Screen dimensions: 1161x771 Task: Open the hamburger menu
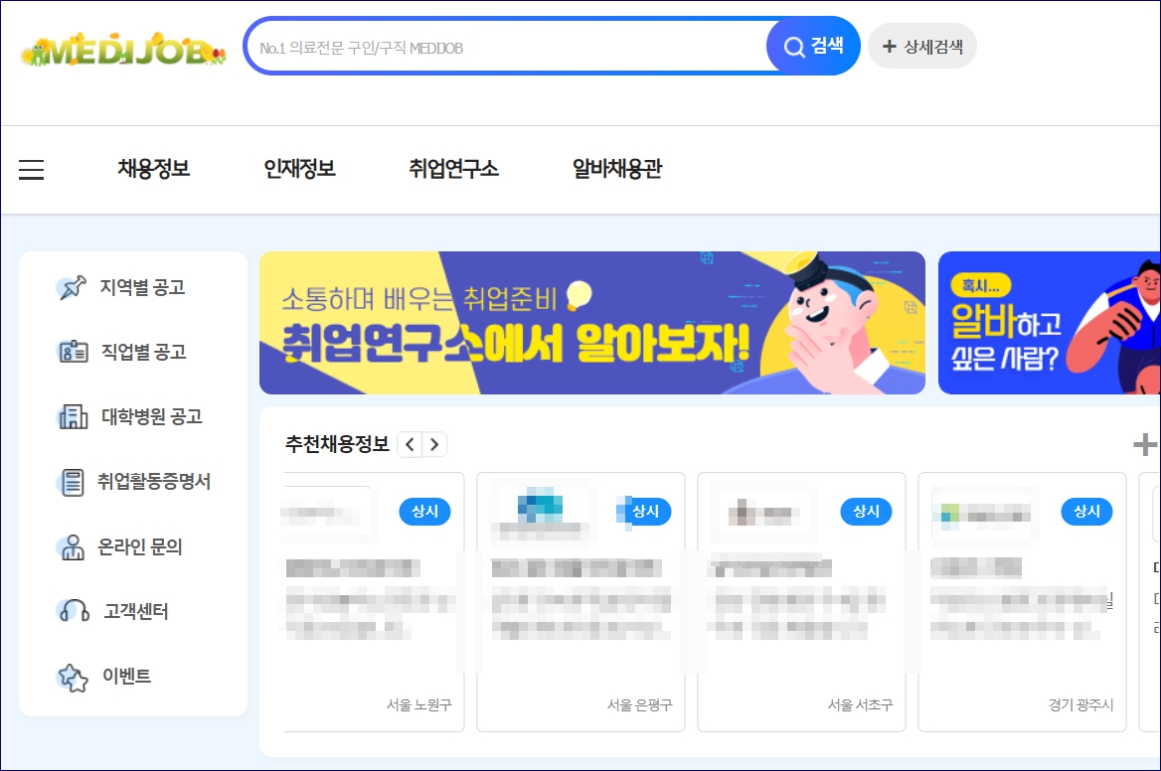(31, 169)
